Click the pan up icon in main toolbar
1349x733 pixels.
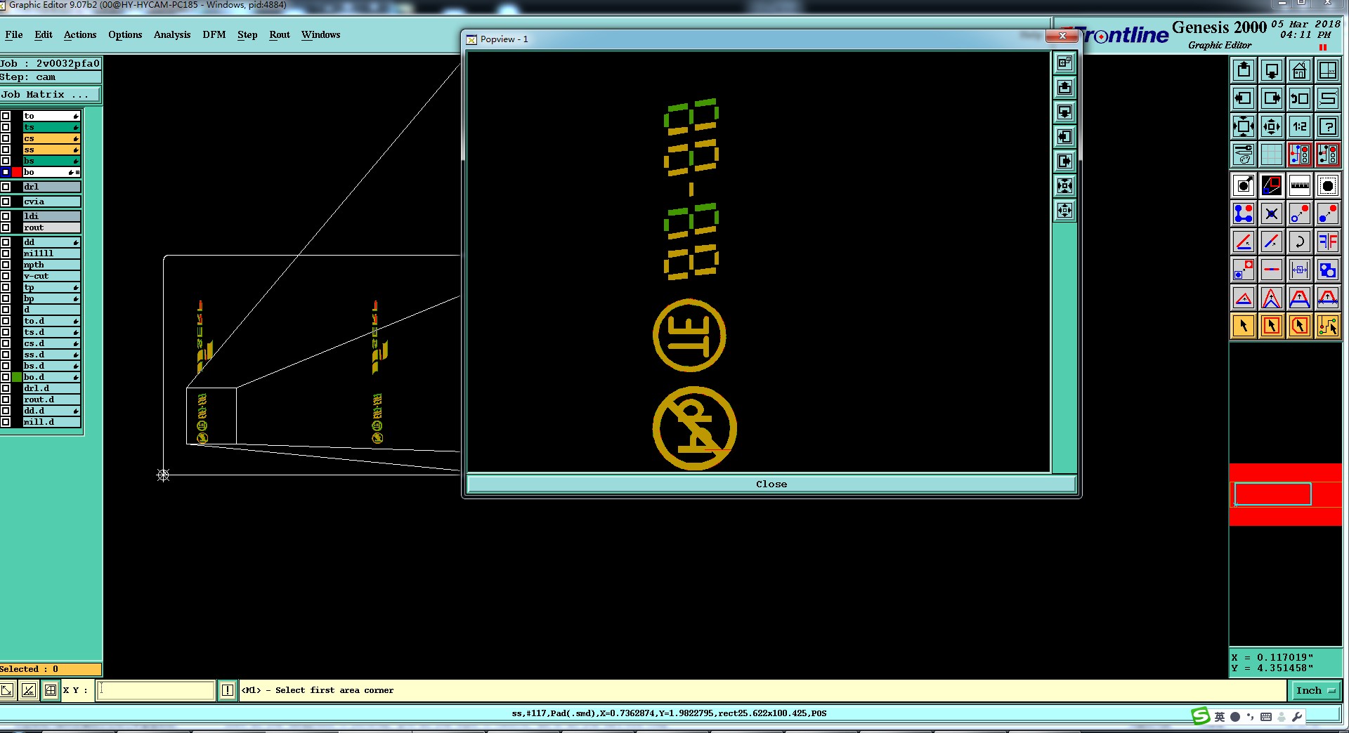(1244, 70)
